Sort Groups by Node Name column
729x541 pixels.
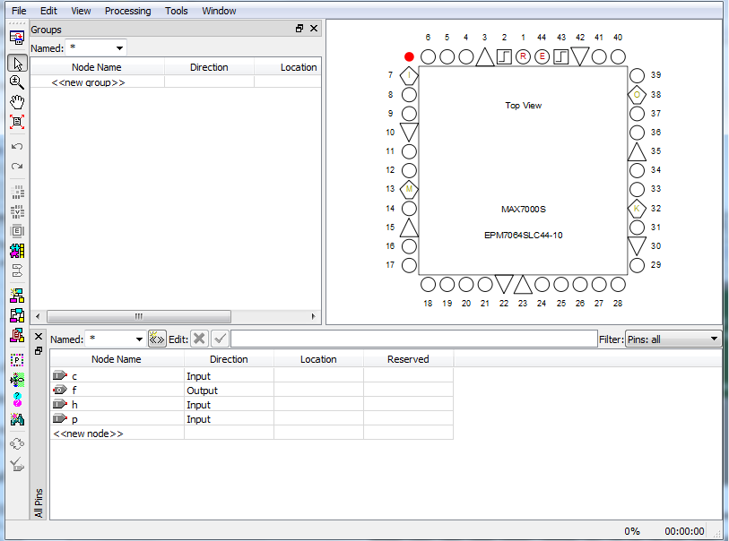click(x=97, y=67)
